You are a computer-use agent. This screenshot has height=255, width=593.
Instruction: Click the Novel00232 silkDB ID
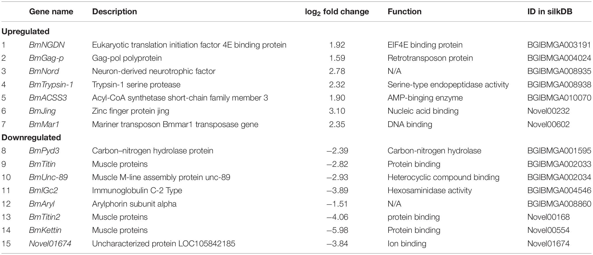click(548, 111)
